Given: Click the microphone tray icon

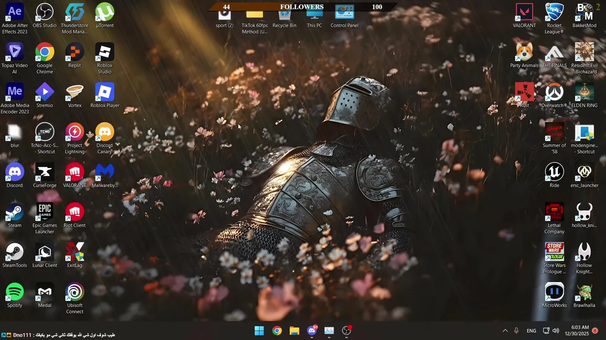Looking at the screenshot, I should point(516,331).
